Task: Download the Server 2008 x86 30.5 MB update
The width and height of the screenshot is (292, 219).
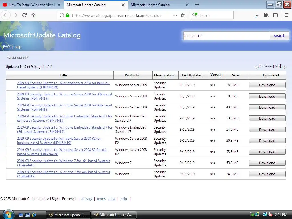Action: [x=267, y=96]
